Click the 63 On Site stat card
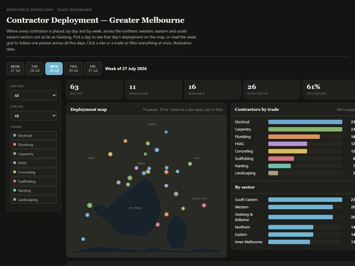Image resolution: width=355 pixels, height=266 pixels. click(94, 89)
